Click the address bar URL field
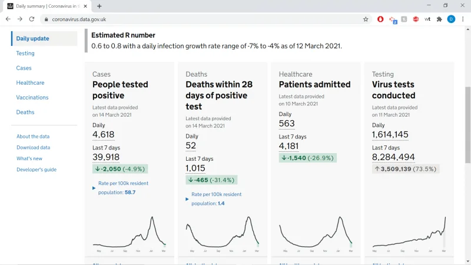 [x=204, y=19]
